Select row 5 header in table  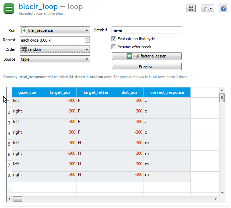[x=9, y=144]
